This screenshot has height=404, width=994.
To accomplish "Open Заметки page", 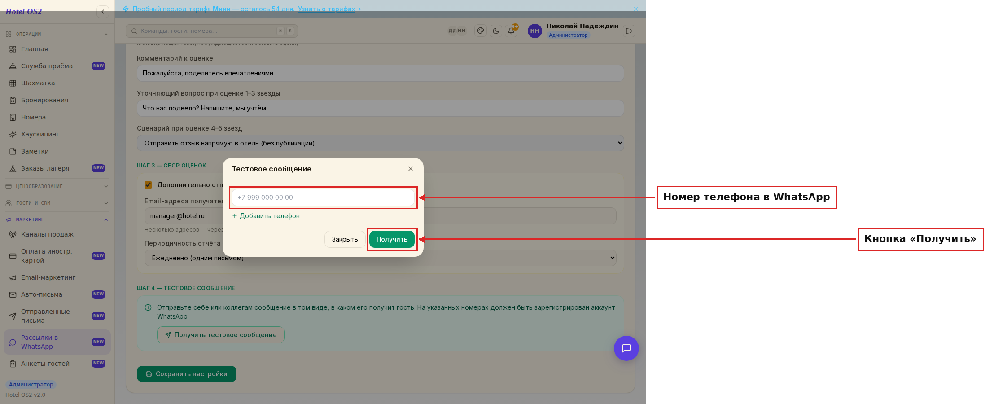I will point(57,151).
